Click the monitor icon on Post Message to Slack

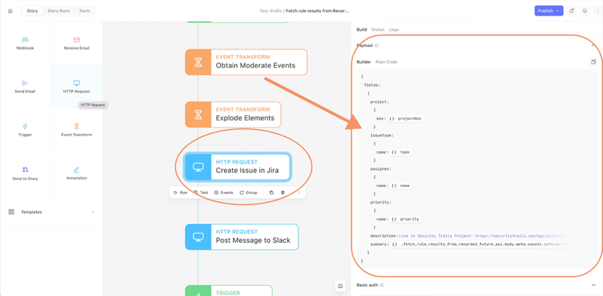pyautogui.click(x=198, y=236)
